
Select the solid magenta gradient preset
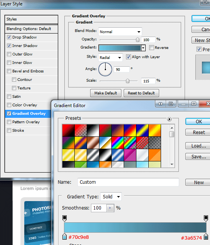tap(130, 155)
